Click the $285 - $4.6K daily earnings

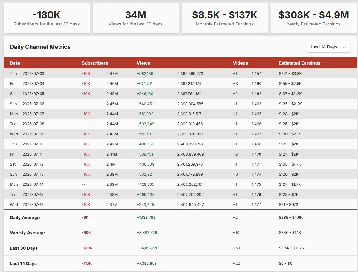pyautogui.click(x=291, y=217)
